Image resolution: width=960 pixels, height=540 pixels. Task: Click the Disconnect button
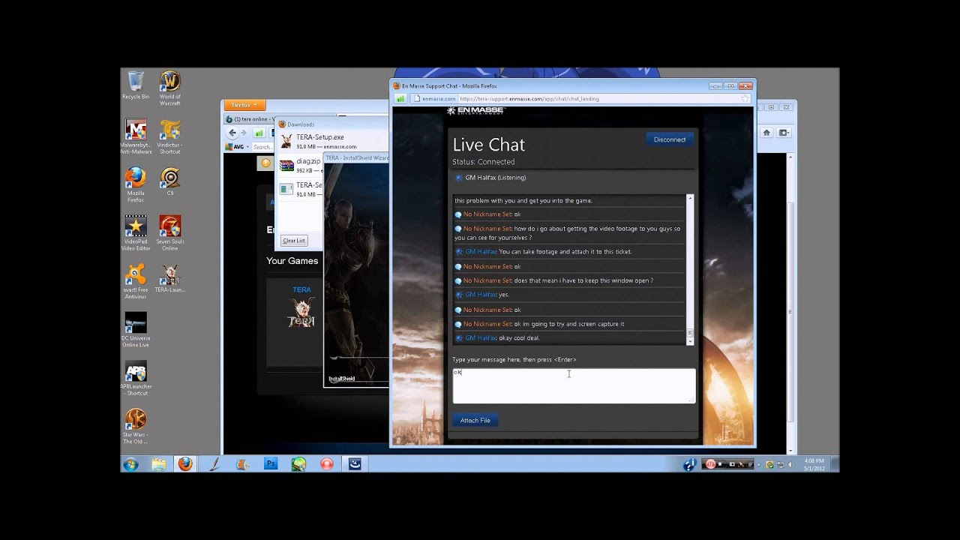(x=670, y=139)
